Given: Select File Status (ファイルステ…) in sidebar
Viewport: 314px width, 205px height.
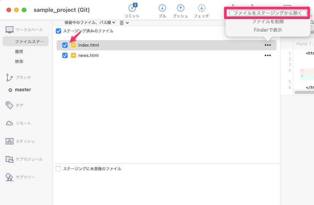Looking at the screenshot, I should coord(26,42).
